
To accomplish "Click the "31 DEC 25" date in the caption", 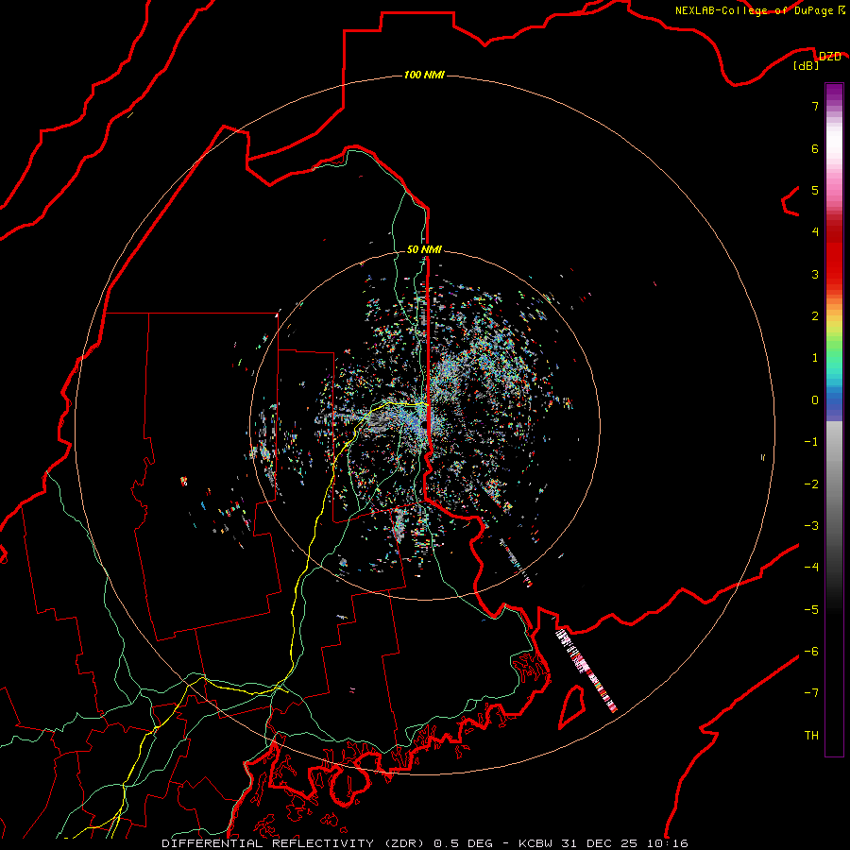I will [602, 843].
